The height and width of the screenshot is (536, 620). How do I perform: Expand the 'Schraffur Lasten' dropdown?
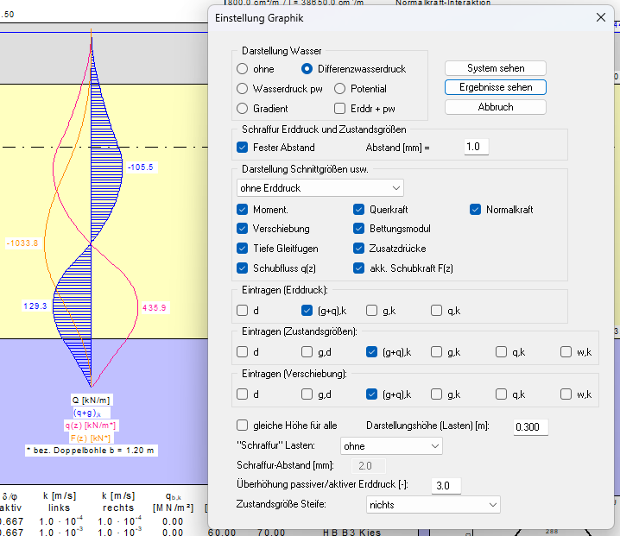(x=390, y=446)
